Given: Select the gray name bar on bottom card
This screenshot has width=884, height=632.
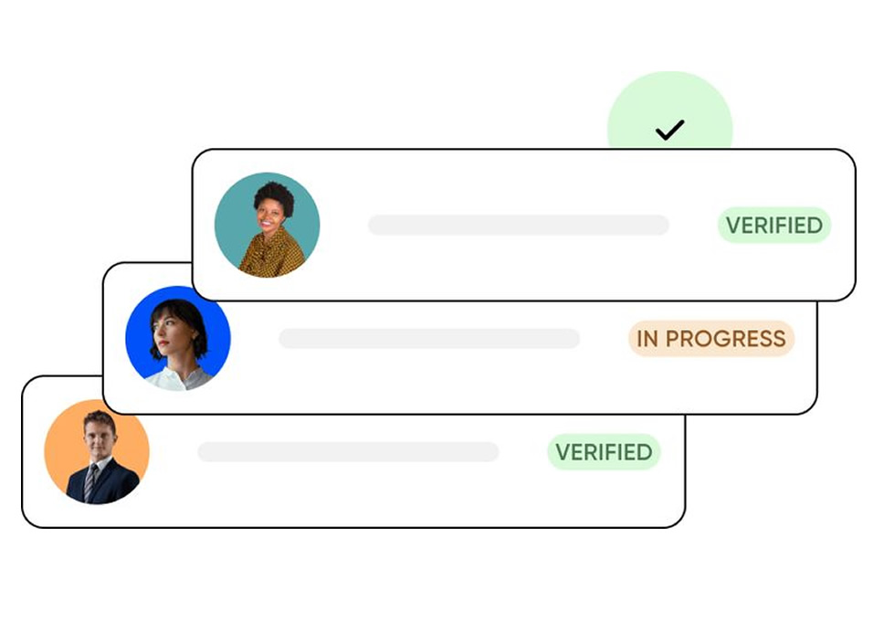Looking at the screenshot, I should click(349, 451).
